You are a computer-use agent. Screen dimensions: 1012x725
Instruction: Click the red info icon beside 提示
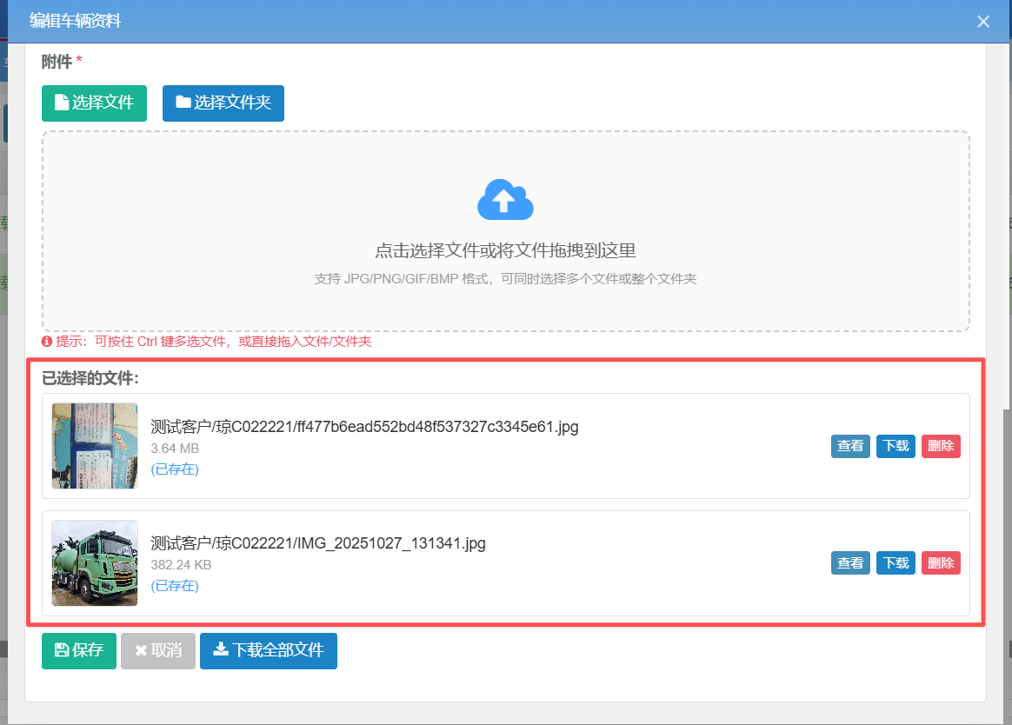[x=47, y=342]
